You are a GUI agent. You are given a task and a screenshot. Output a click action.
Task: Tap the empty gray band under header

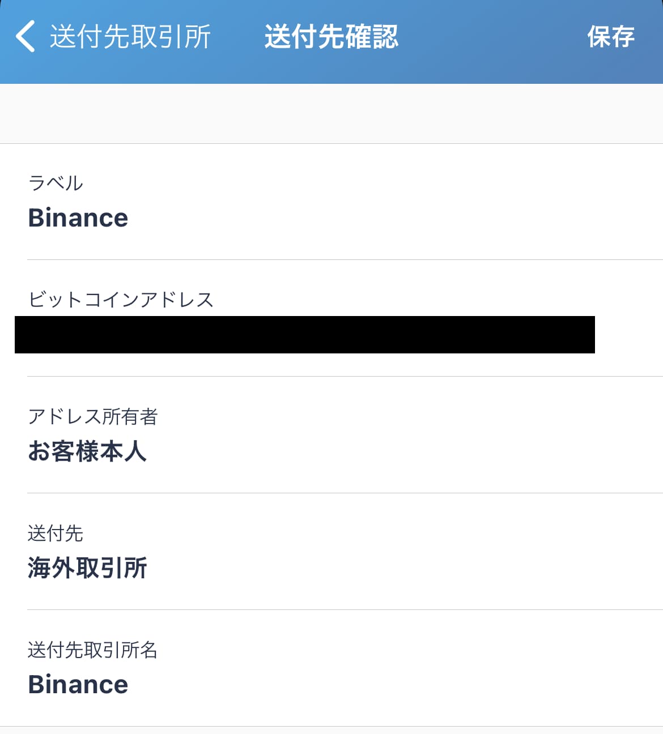click(331, 113)
